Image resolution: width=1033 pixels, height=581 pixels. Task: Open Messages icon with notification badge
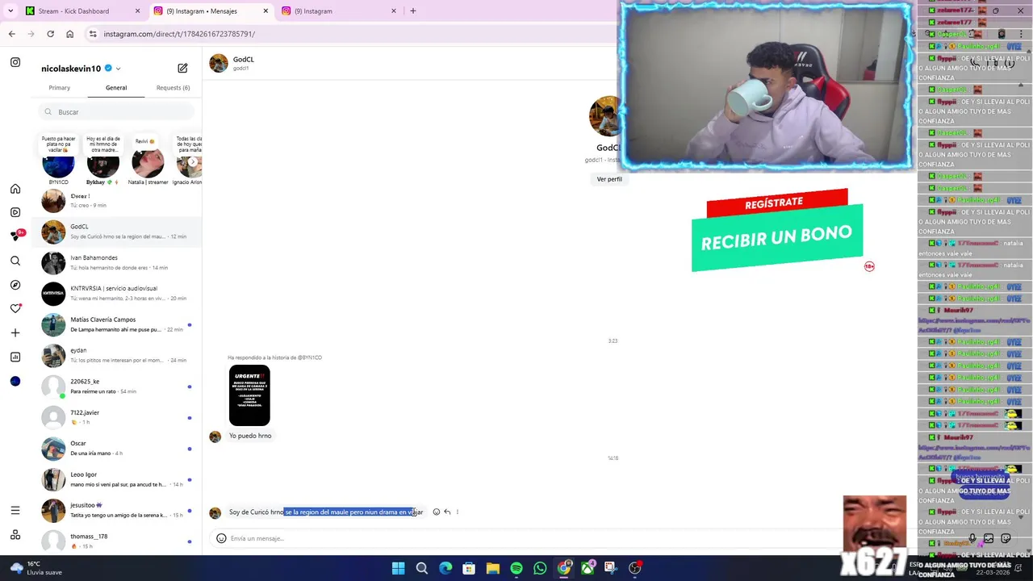(x=16, y=236)
